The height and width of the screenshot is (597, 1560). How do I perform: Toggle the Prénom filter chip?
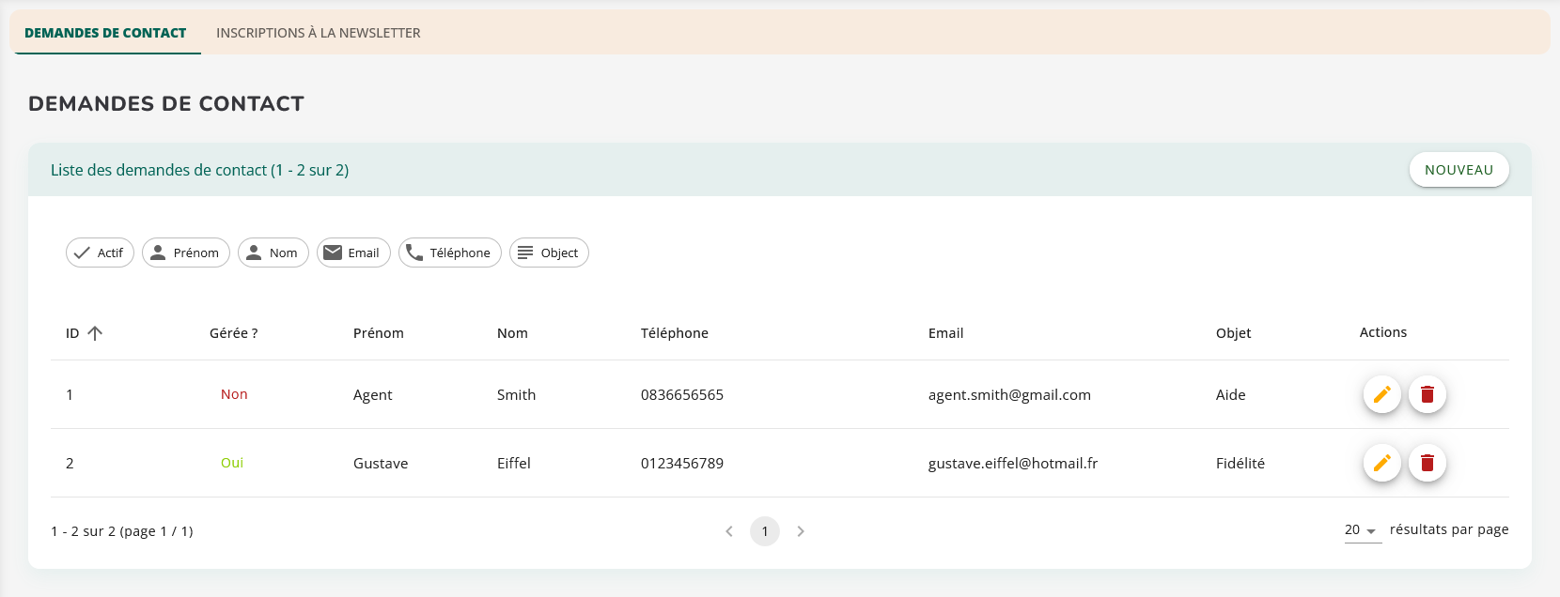[186, 253]
